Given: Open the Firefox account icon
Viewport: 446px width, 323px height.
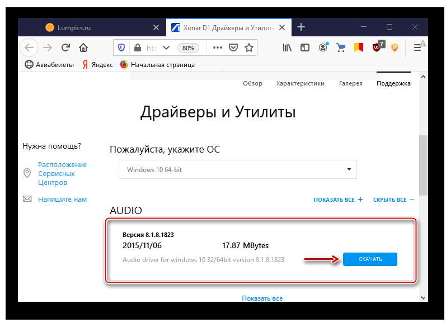Looking at the screenshot, I should click(x=323, y=47).
